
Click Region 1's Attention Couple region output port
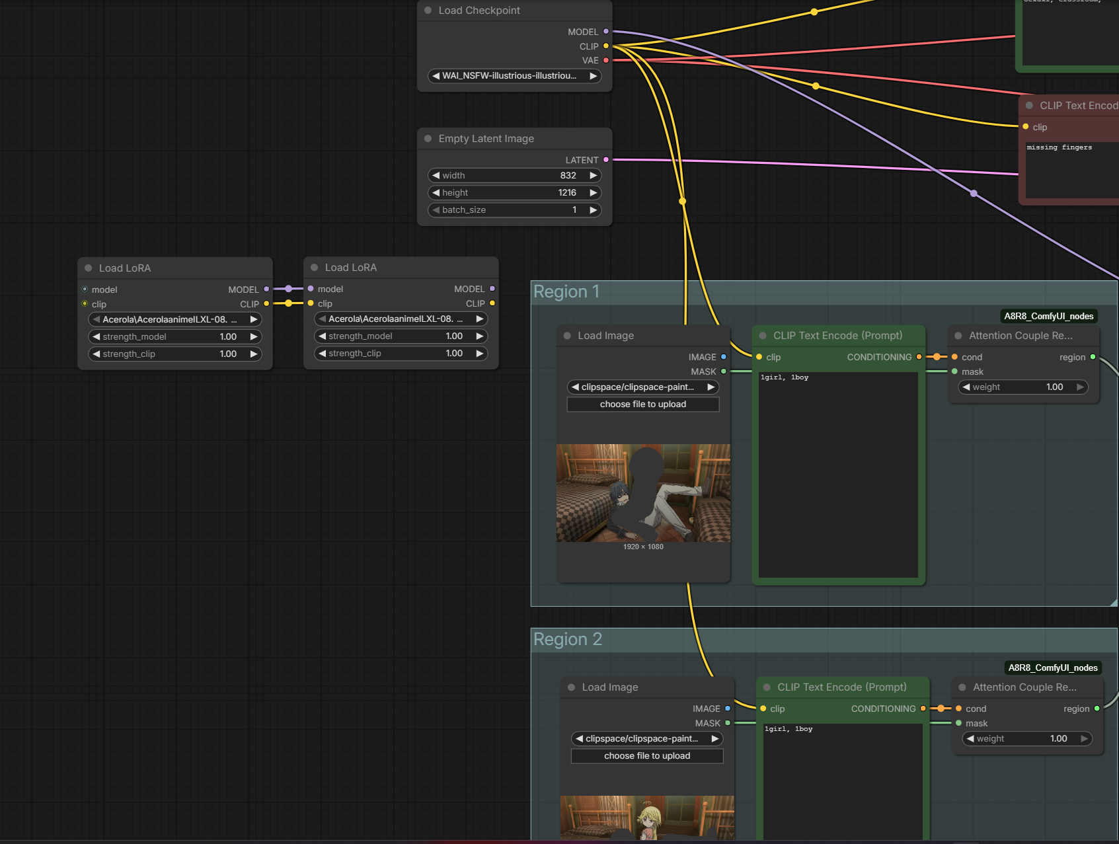click(1093, 357)
